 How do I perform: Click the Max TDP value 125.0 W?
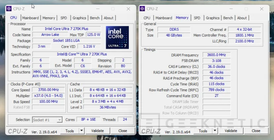[94, 35]
